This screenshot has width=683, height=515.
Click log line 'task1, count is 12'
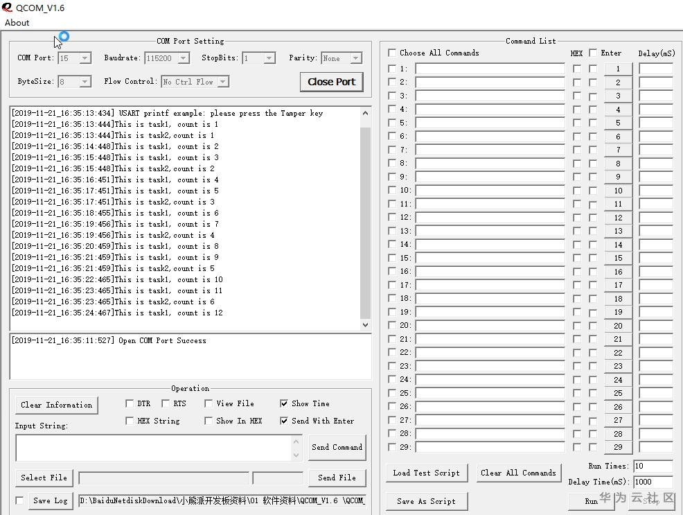tap(117, 313)
